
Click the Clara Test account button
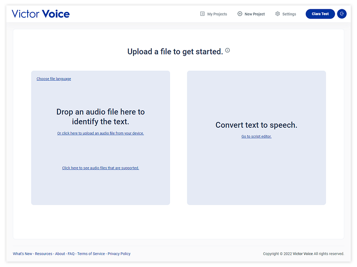pos(320,14)
